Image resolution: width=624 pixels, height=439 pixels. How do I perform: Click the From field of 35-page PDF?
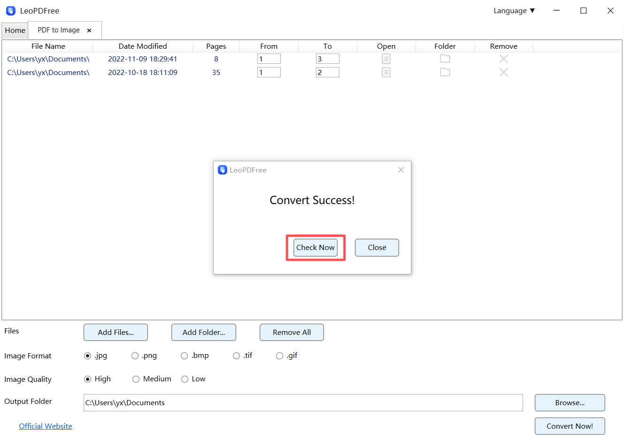(x=269, y=72)
